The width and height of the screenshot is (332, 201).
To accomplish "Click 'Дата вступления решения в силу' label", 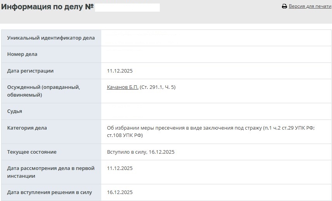I will (x=50, y=192).
